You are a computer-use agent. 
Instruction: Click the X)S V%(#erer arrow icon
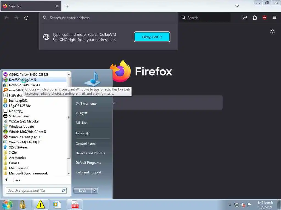pos(5,147)
